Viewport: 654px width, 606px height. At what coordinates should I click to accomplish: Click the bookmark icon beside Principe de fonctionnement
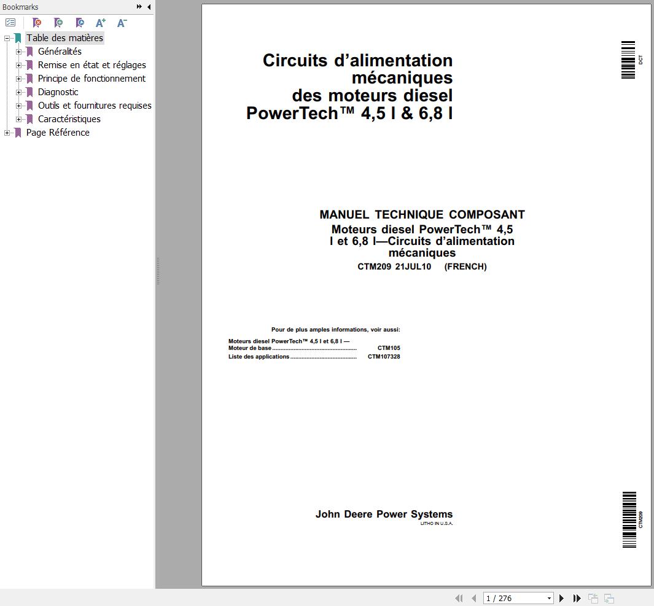point(29,79)
